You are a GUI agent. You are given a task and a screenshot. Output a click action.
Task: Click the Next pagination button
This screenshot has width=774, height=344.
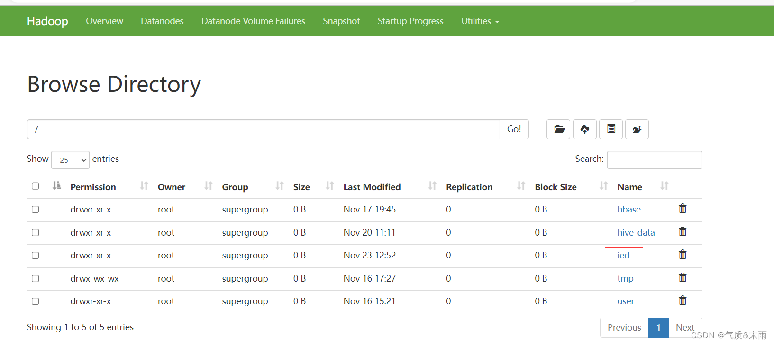685,327
